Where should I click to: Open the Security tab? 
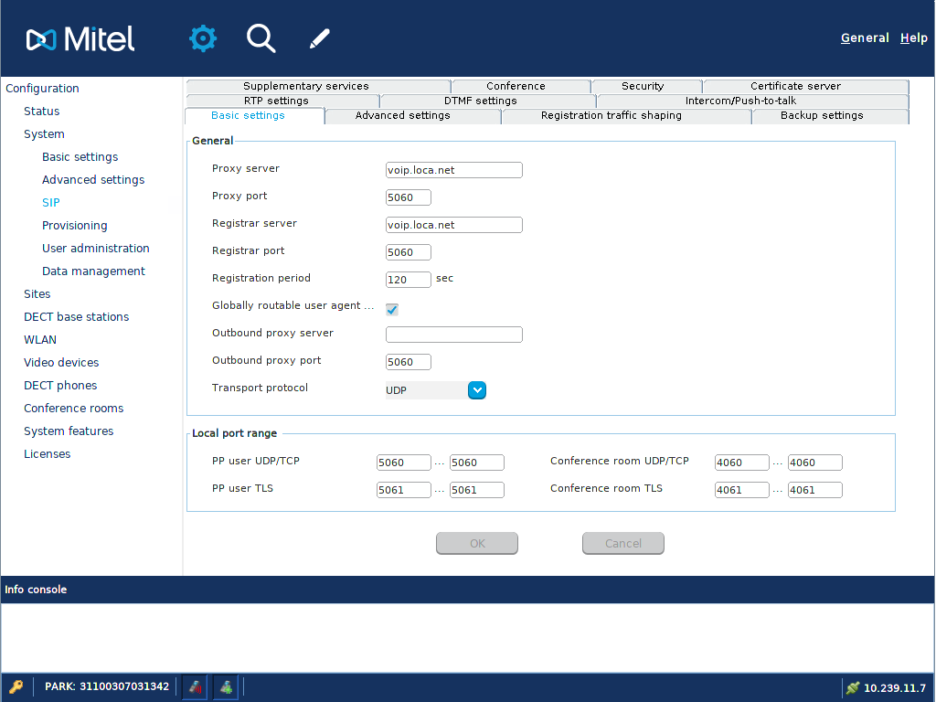coord(643,86)
